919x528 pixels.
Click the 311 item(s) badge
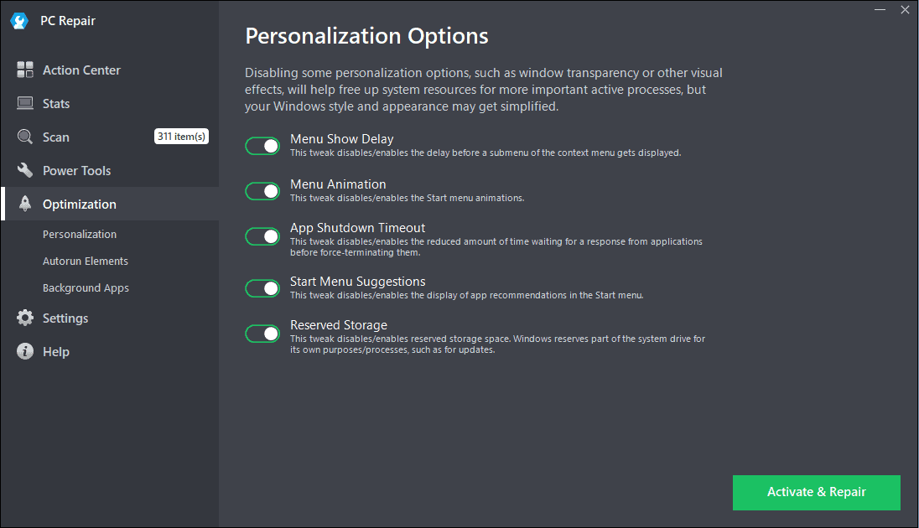click(181, 137)
